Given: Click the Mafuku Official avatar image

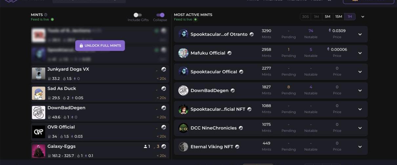Looking at the screenshot, I should pos(183,53).
